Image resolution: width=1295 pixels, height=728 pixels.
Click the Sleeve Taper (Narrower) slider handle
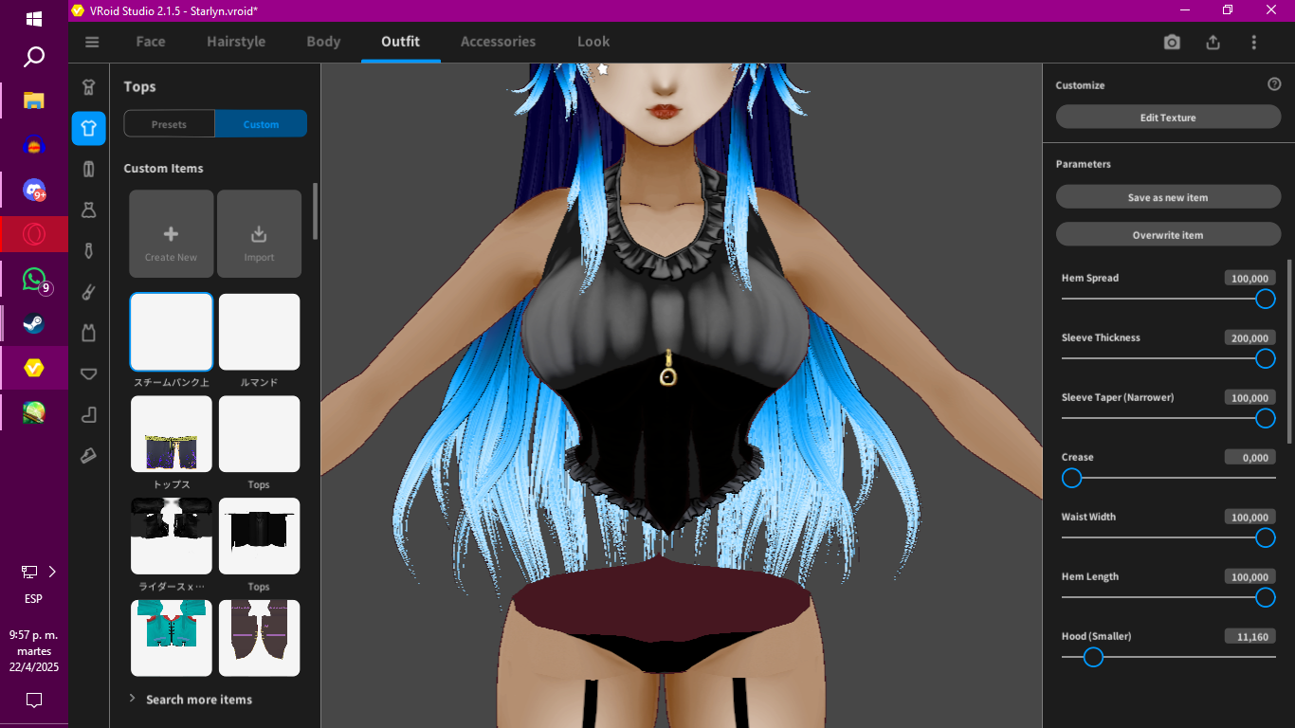[x=1265, y=418]
